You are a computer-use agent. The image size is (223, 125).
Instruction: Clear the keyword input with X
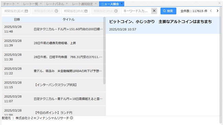[154, 11]
